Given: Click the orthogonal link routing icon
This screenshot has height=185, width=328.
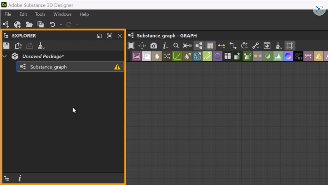Looking at the screenshot, I should (233, 45).
